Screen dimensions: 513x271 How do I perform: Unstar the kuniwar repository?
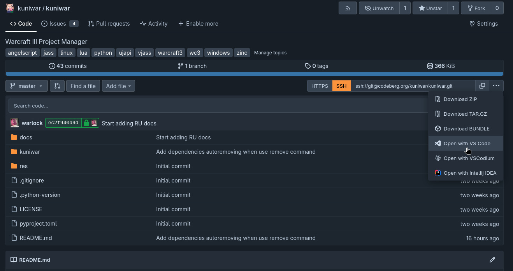(429, 8)
